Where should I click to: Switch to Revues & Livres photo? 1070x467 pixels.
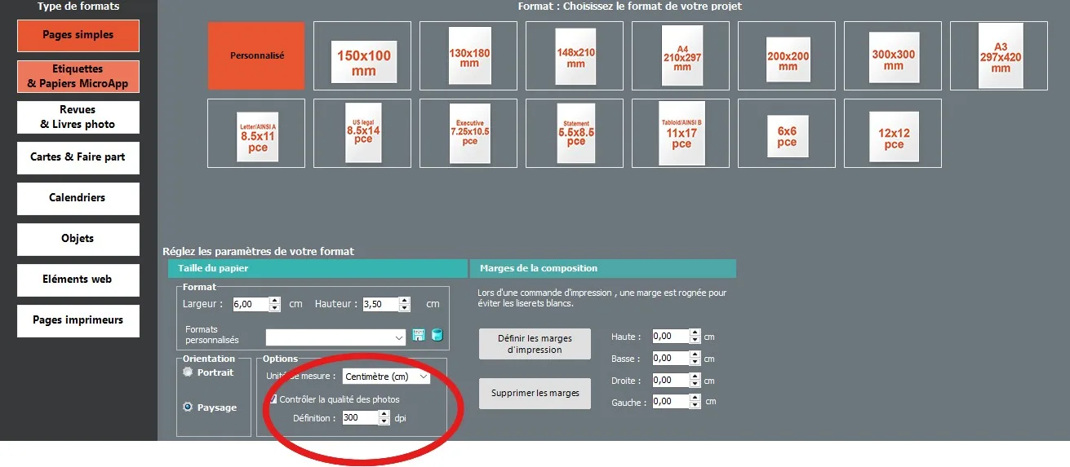(x=78, y=117)
